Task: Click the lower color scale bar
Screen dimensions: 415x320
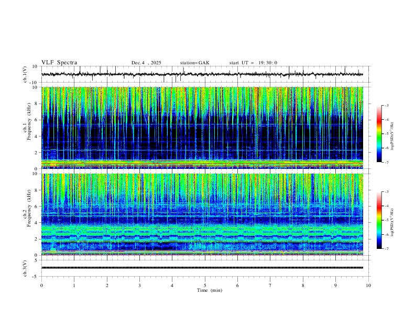Action: coord(379,220)
